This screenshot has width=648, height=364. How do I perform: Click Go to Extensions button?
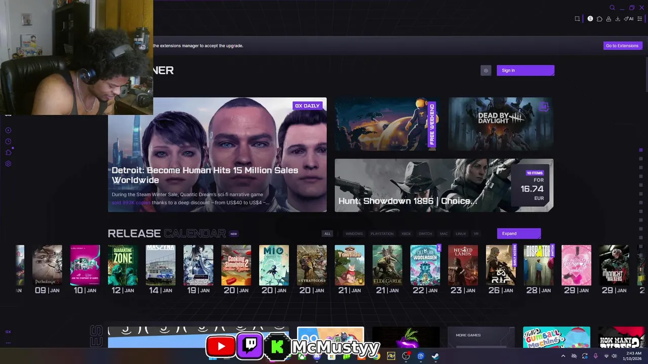pyautogui.click(x=622, y=45)
